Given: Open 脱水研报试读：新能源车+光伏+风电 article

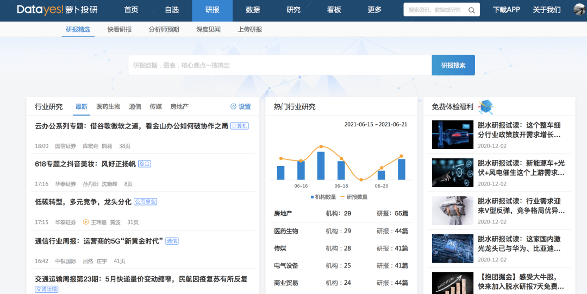Looking at the screenshot, I should coord(521,168).
